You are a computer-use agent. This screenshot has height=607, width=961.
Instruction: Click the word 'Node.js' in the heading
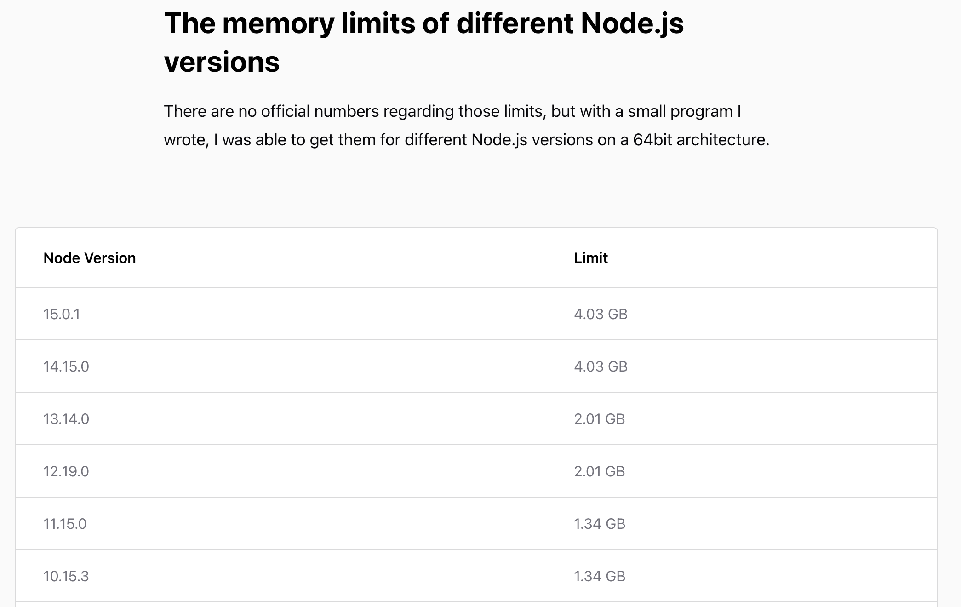(x=632, y=23)
